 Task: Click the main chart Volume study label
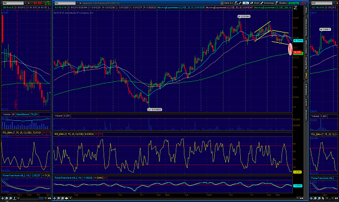(x=59, y=116)
